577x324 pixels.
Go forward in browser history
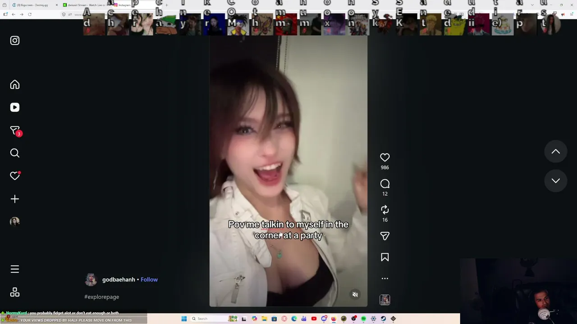pyautogui.click(x=21, y=14)
